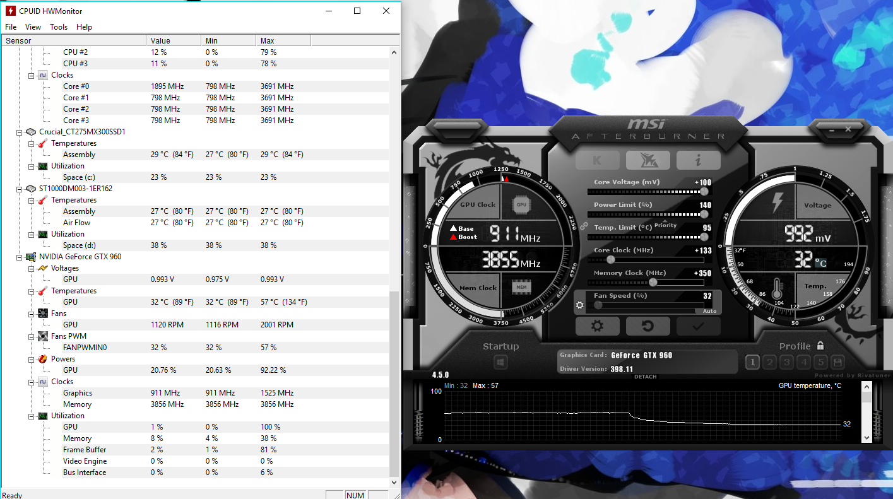Image resolution: width=893 pixels, height=499 pixels.
Task: Select profile slot 3
Action: click(786, 362)
